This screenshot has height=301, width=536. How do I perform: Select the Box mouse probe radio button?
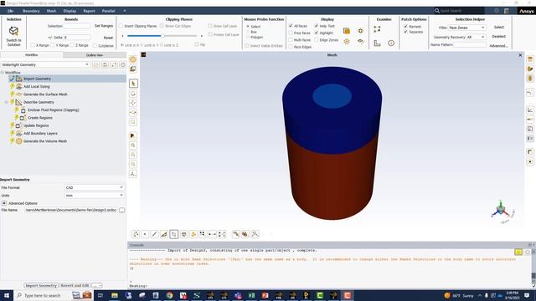(x=248, y=32)
